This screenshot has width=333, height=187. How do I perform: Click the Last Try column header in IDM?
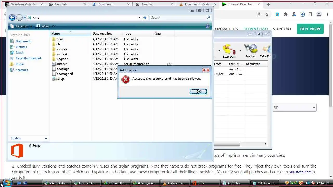pos(236,64)
